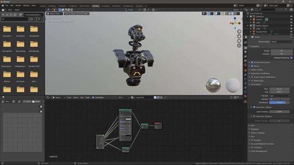This screenshot has height=165, width=294.
Task: Open the Edit menu
Action: click(12, 5)
